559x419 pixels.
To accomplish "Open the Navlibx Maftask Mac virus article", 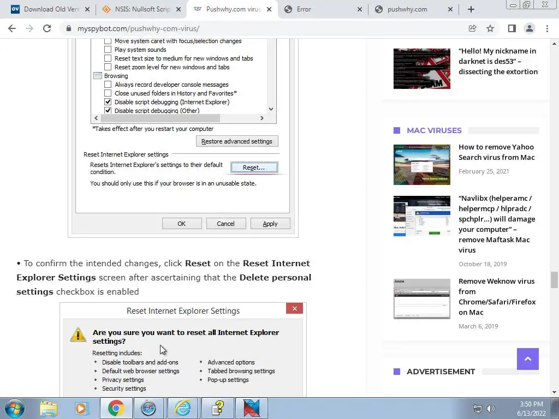I will [x=497, y=224].
